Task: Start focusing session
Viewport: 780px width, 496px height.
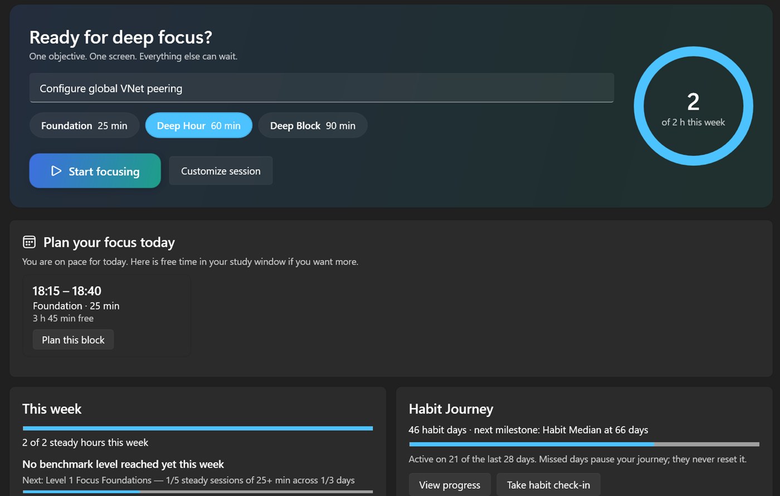Action: pyautogui.click(x=95, y=171)
